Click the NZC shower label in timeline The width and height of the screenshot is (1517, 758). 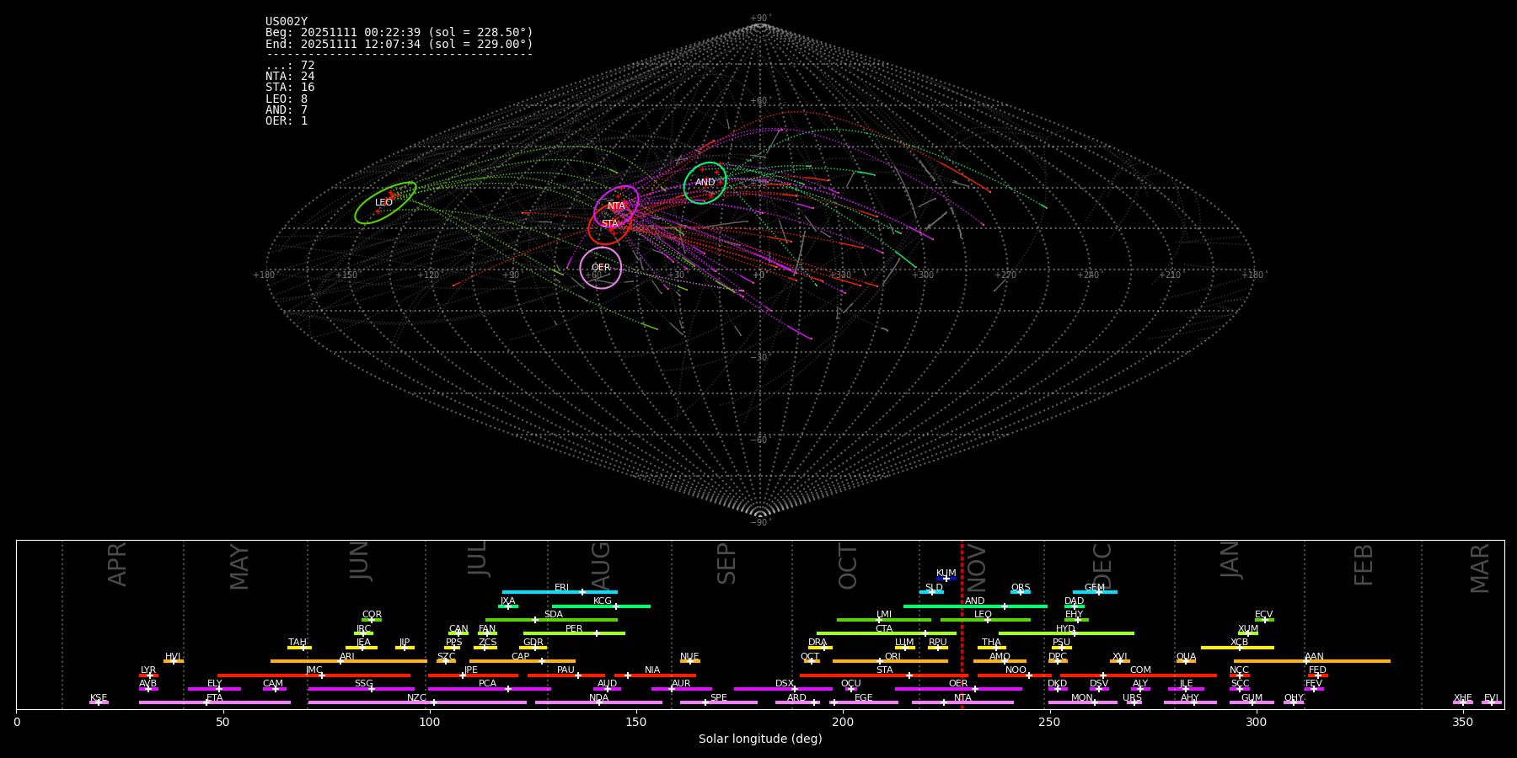417,698
